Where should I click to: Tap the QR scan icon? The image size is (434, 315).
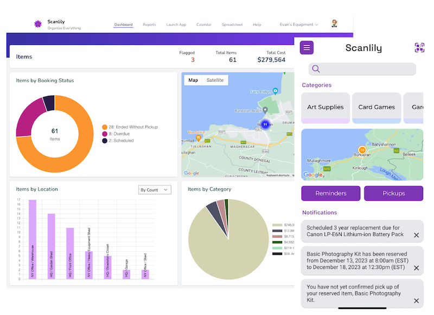coord(419,48)
